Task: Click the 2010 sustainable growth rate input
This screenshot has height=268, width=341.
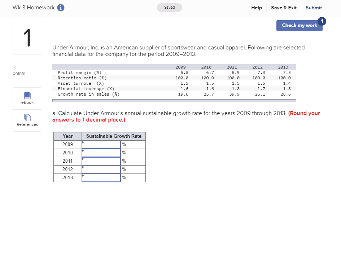Action: [x=101, y=153]
